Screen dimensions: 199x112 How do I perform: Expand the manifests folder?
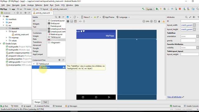[x=3, y=19]
